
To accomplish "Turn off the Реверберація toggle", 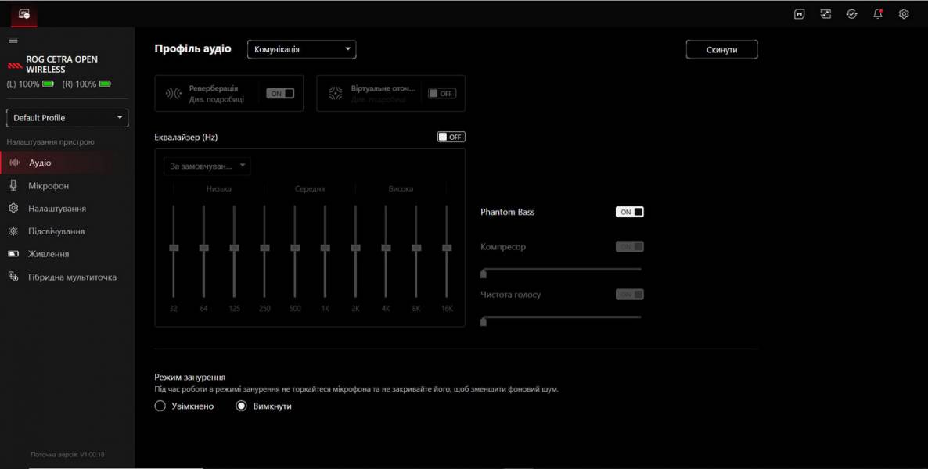I will [280, 93].
